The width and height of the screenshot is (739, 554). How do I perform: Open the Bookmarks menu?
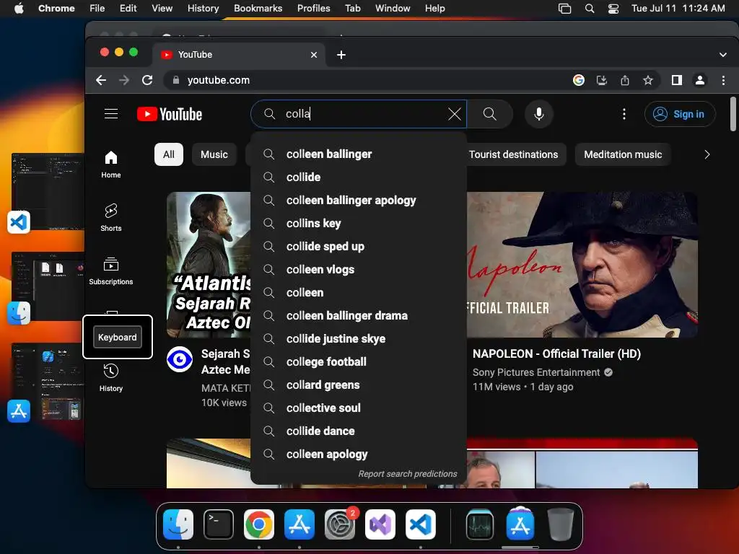pyautogui.click(x=258, y=9)
